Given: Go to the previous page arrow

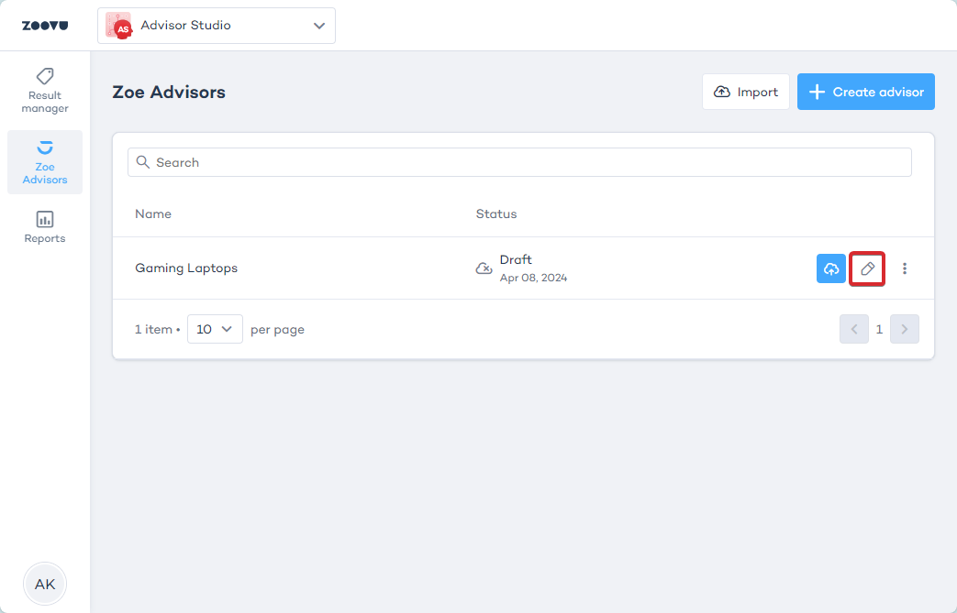Looking at the screenshot, I should coord(853,329).
